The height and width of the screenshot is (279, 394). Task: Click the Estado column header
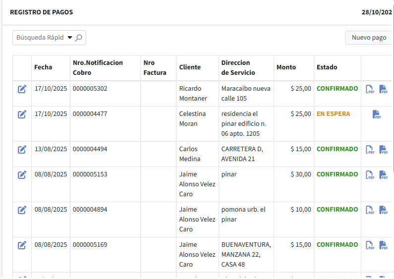(x=327, y=67)
